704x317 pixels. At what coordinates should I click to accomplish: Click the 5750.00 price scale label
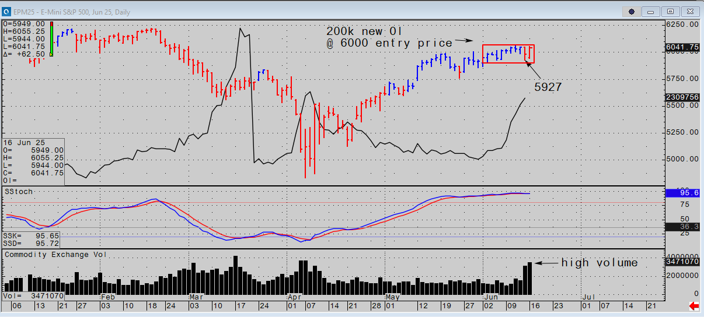click(683, 79)
